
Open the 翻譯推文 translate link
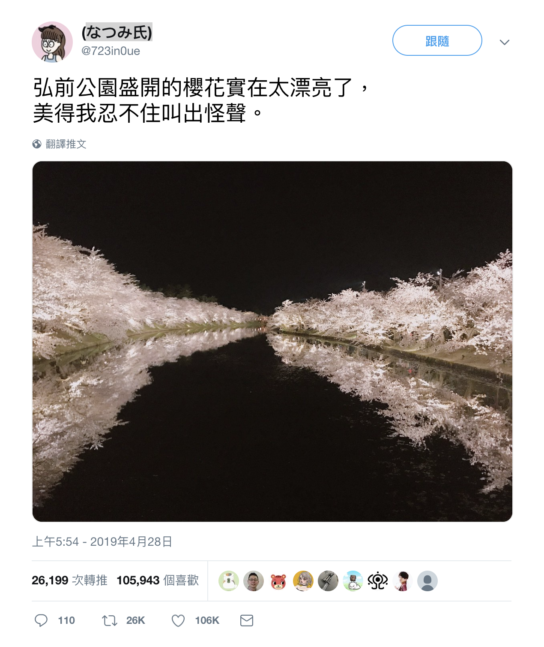coord(66,144)
